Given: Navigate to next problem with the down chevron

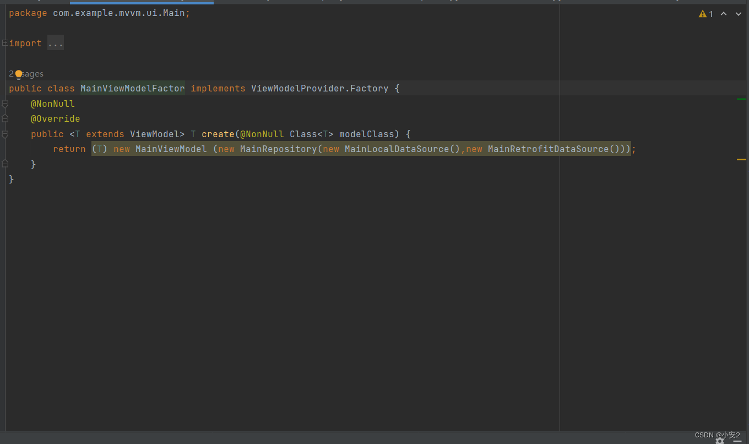Looking at the screenshot, I should point(738,14).
